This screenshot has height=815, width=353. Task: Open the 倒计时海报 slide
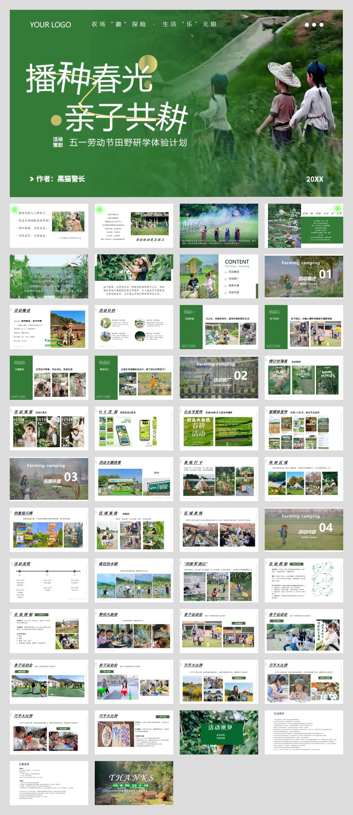pyautogui.click(x=304, y=378)
